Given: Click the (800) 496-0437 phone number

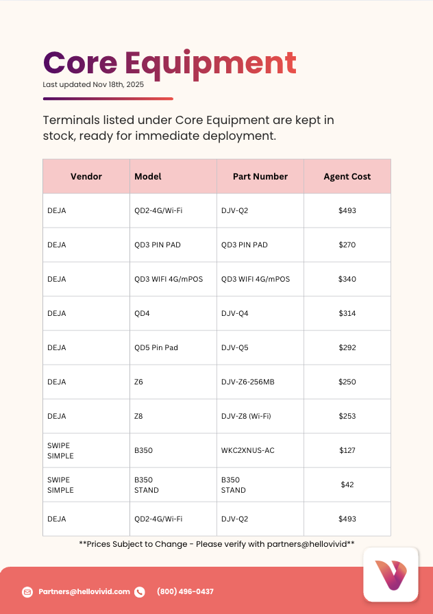Looking at the screenshot, I should (x=185, y=591).
